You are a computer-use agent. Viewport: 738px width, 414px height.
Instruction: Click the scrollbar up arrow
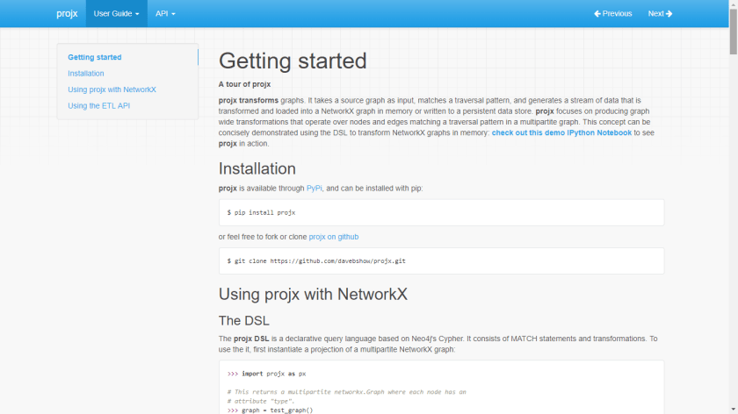(x=733, y=5)
